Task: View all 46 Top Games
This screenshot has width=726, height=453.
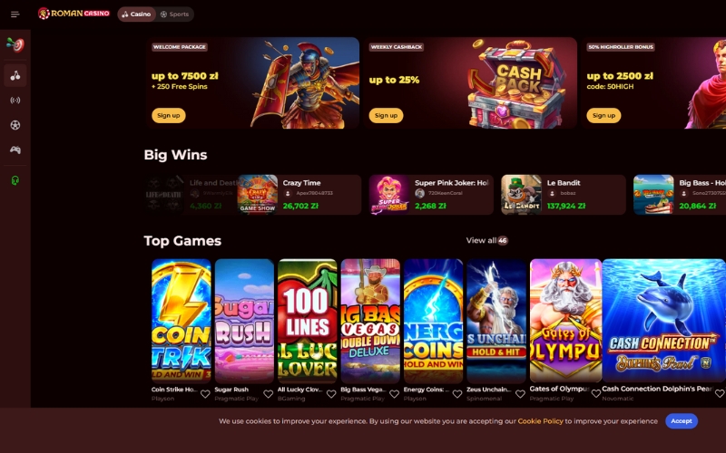Action: (x=487, y=240)
